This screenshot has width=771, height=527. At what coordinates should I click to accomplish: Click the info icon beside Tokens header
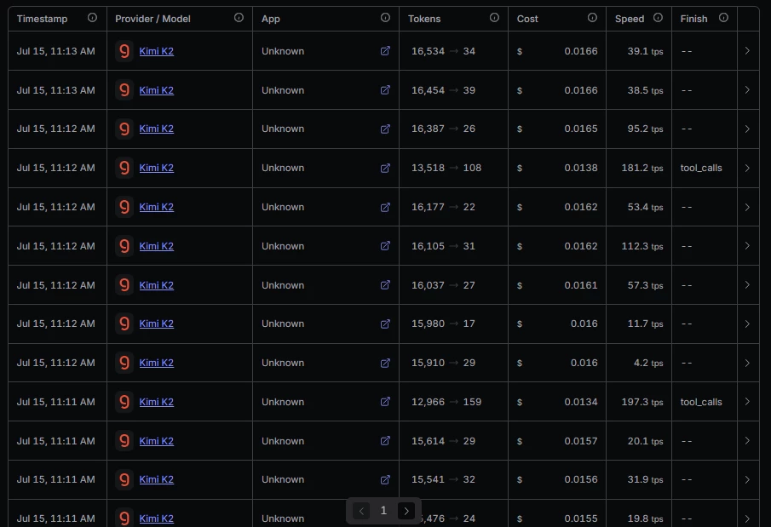[x=494, y=18]
